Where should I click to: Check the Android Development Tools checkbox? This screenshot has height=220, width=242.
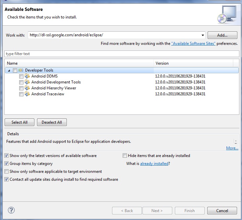(x=21, y=82)
